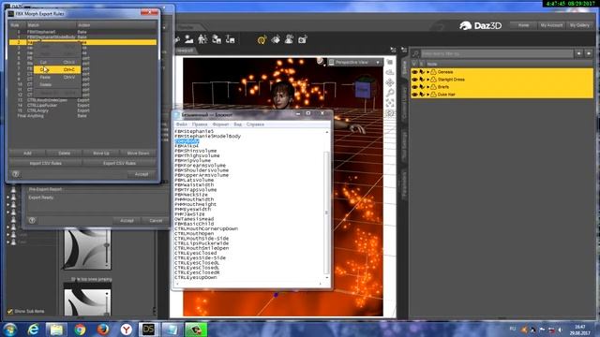This screenshot has height=337, width=600.
Task: Click the Scene filter search field
Action: click(x=496, y=53)
